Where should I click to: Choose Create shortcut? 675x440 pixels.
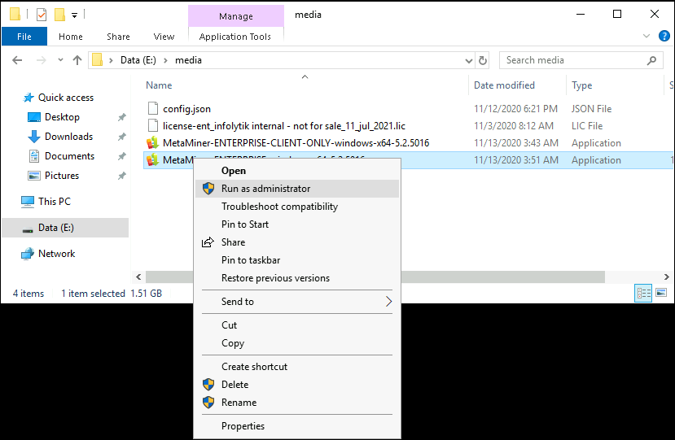click(x=297, y=367)
